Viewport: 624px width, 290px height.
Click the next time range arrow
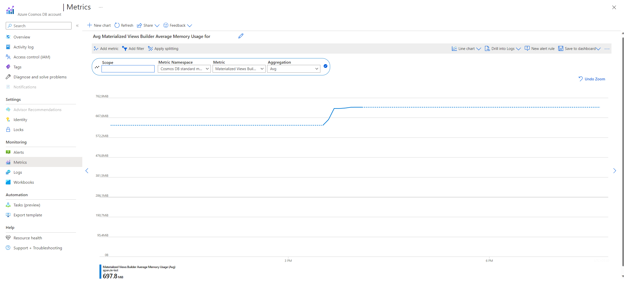pos(614,171)
